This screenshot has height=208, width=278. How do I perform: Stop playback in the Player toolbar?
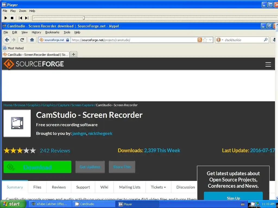tap(12, 18)
